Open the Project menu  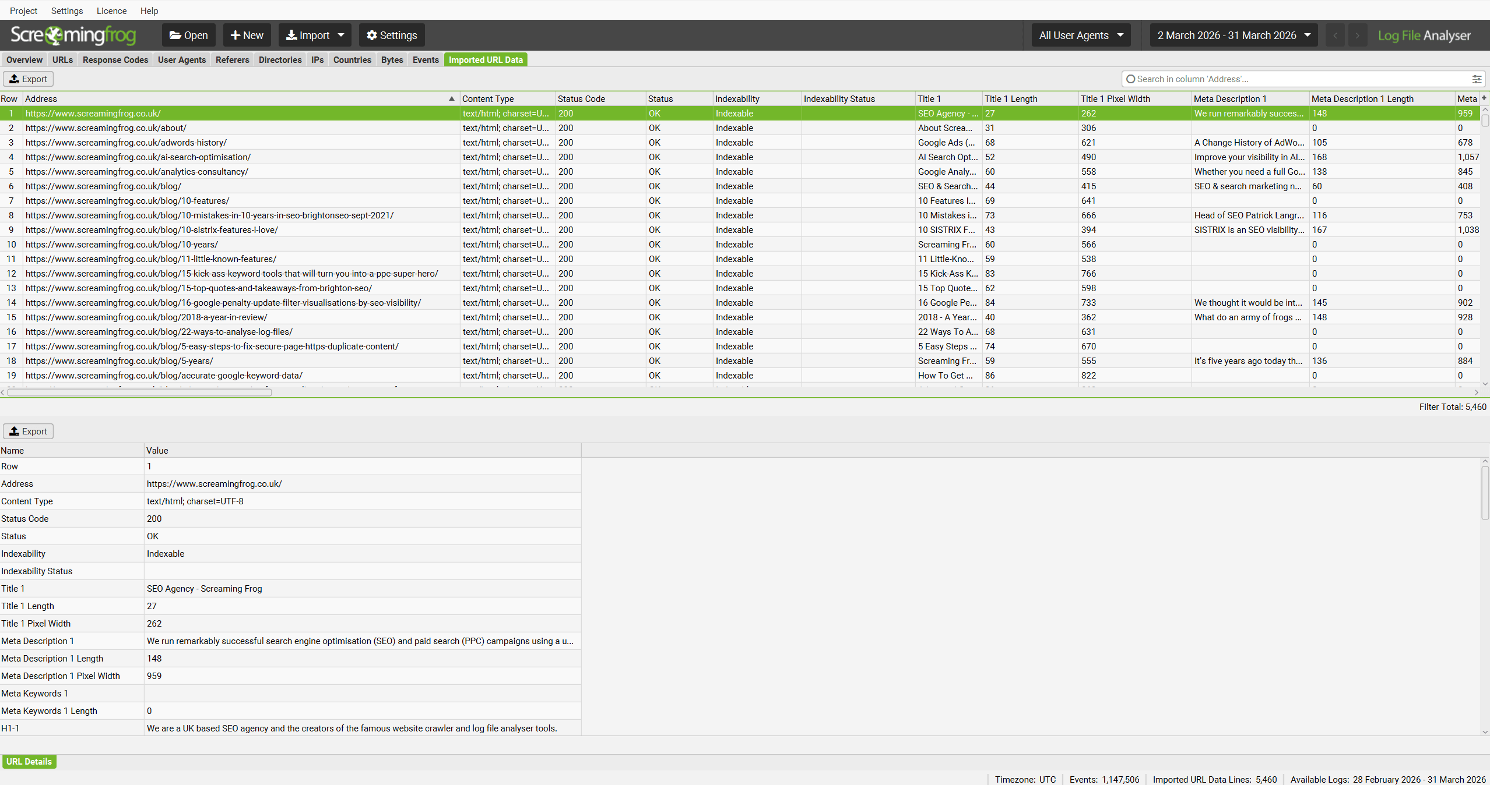click(x=23, y=10)
